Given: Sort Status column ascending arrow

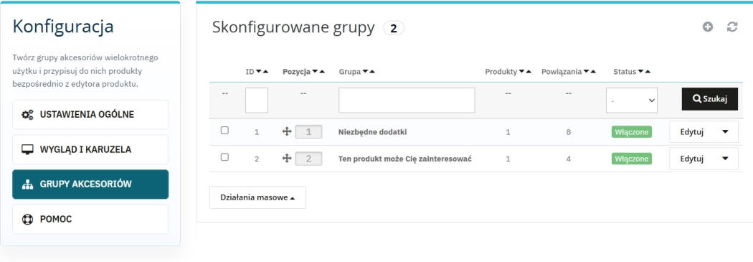Looking at the screenshot, I should pyautogui.click(x=648, y=72).
